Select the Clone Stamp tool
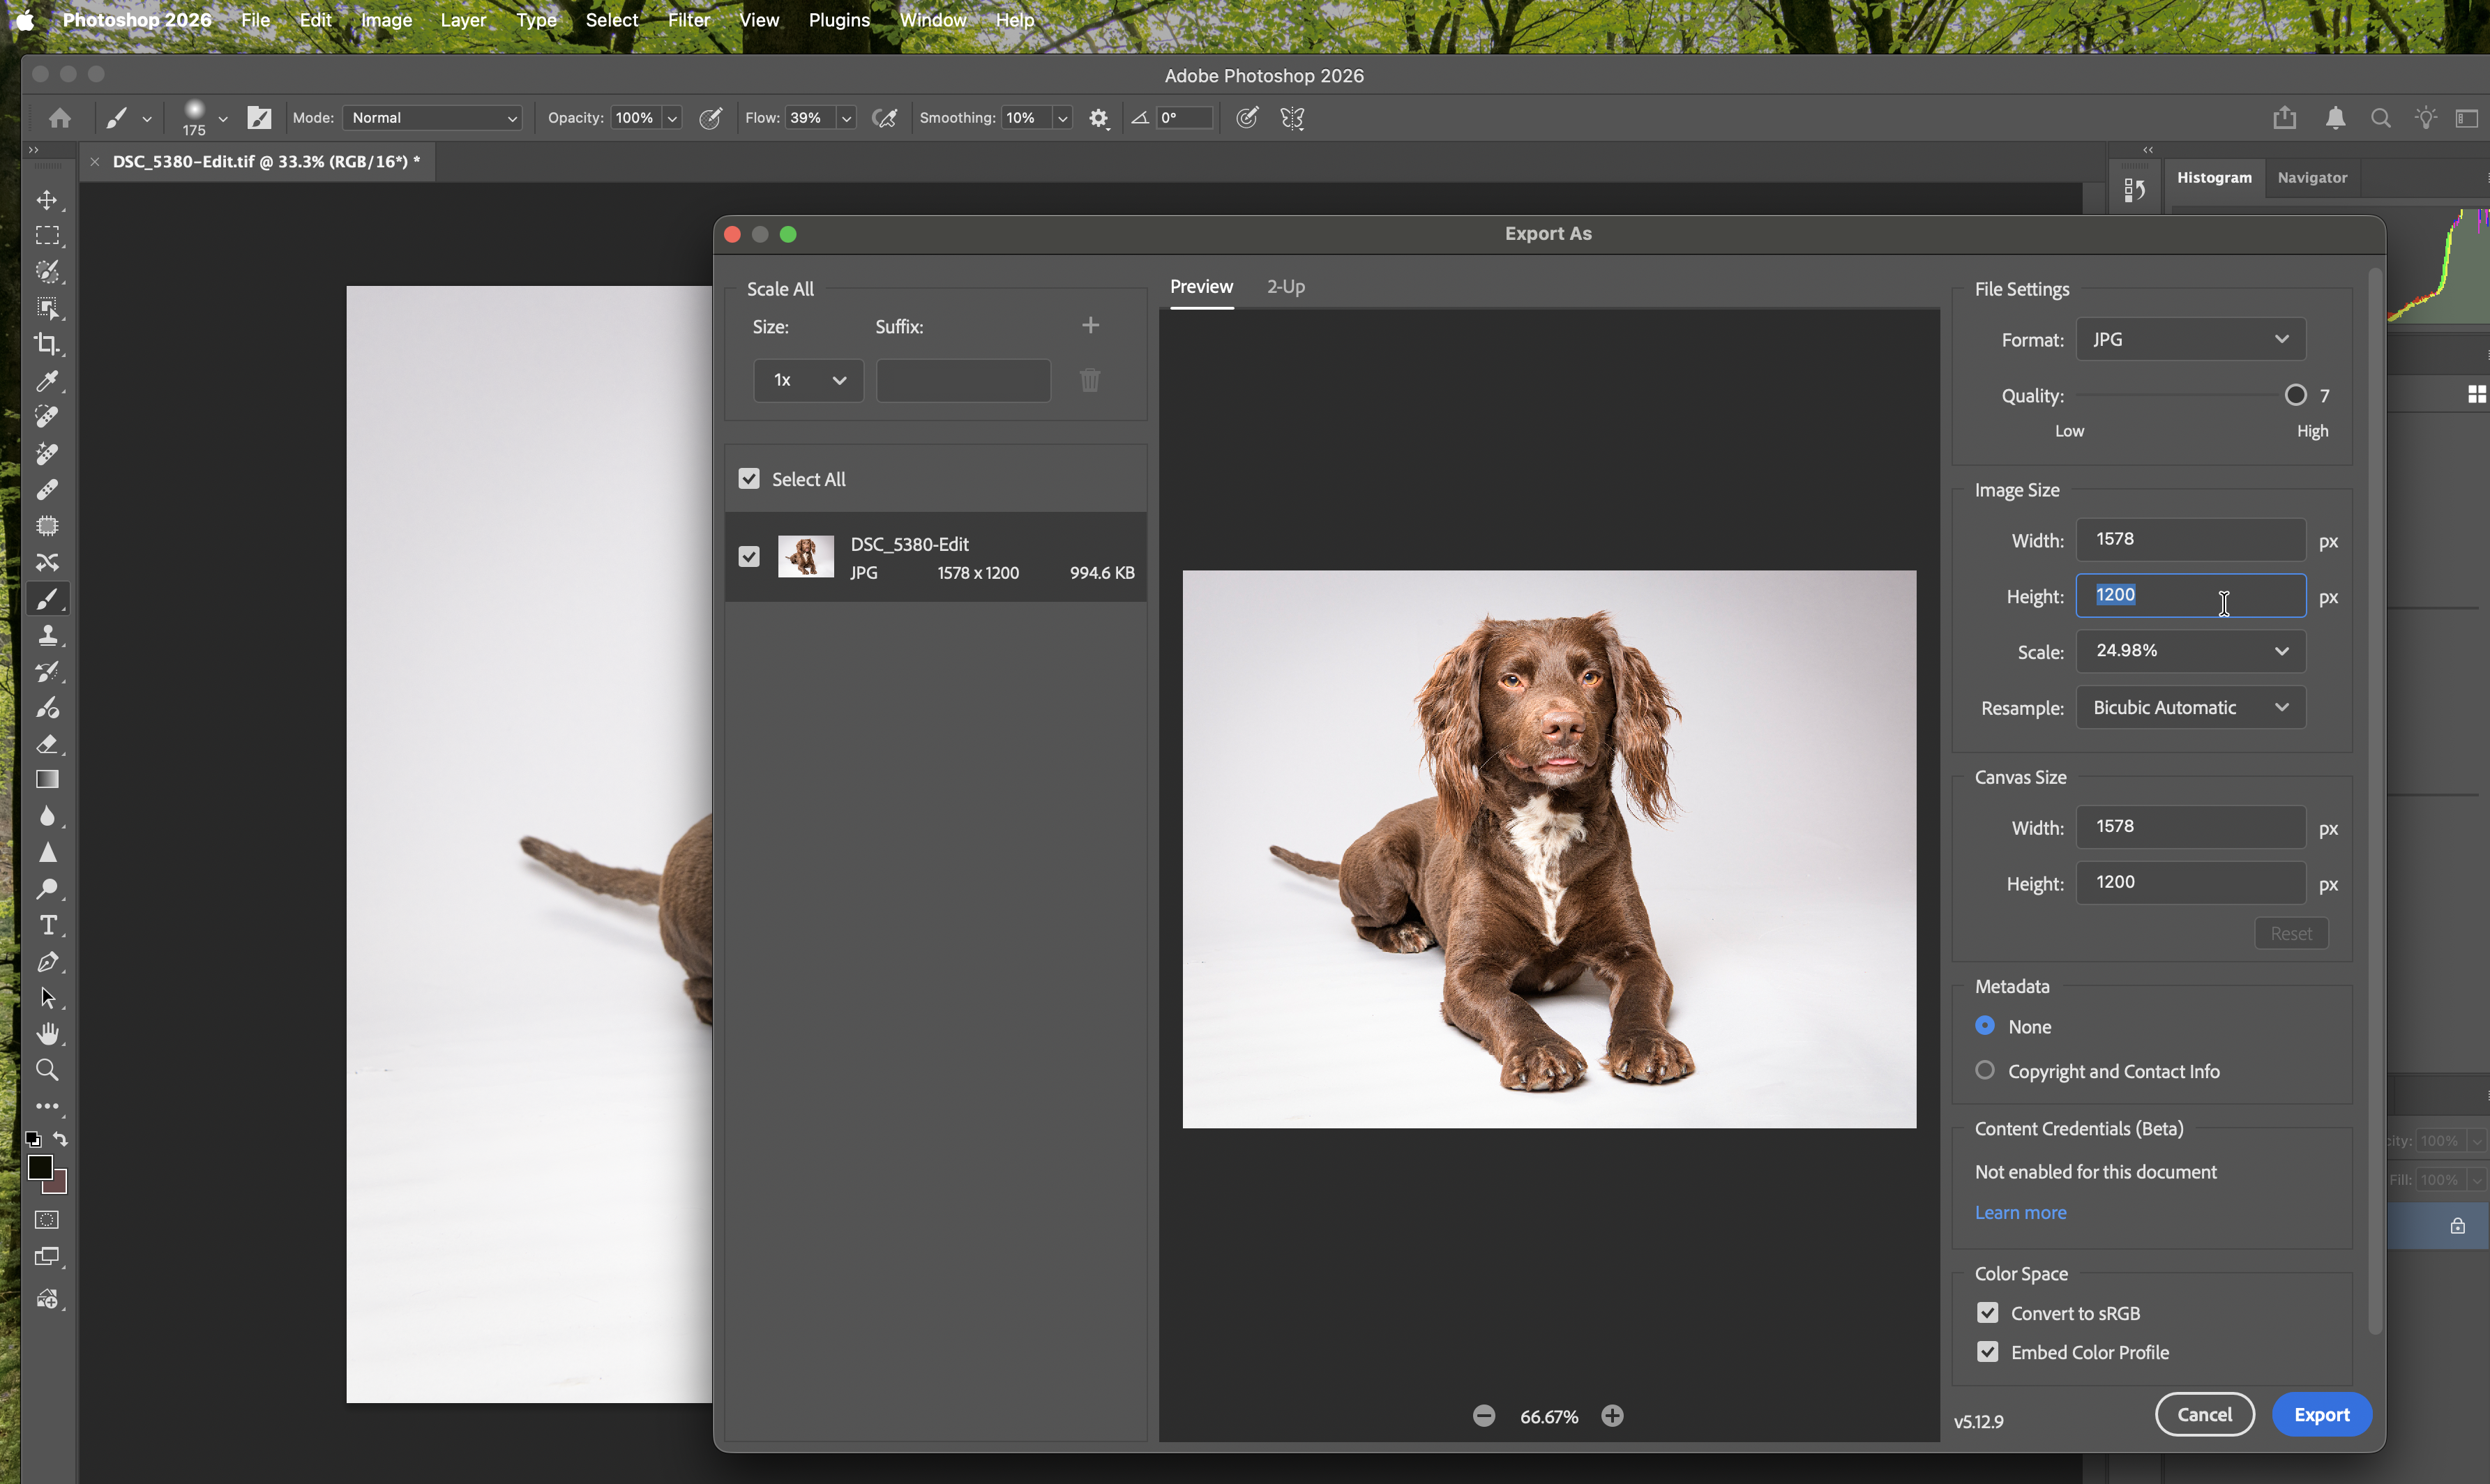Viewport: 2490px width, 1484px height. (48, 635)
